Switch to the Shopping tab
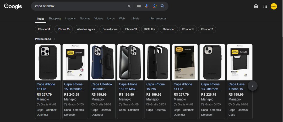This screenshot has width=283, height=122. click(x=55, y=19)
